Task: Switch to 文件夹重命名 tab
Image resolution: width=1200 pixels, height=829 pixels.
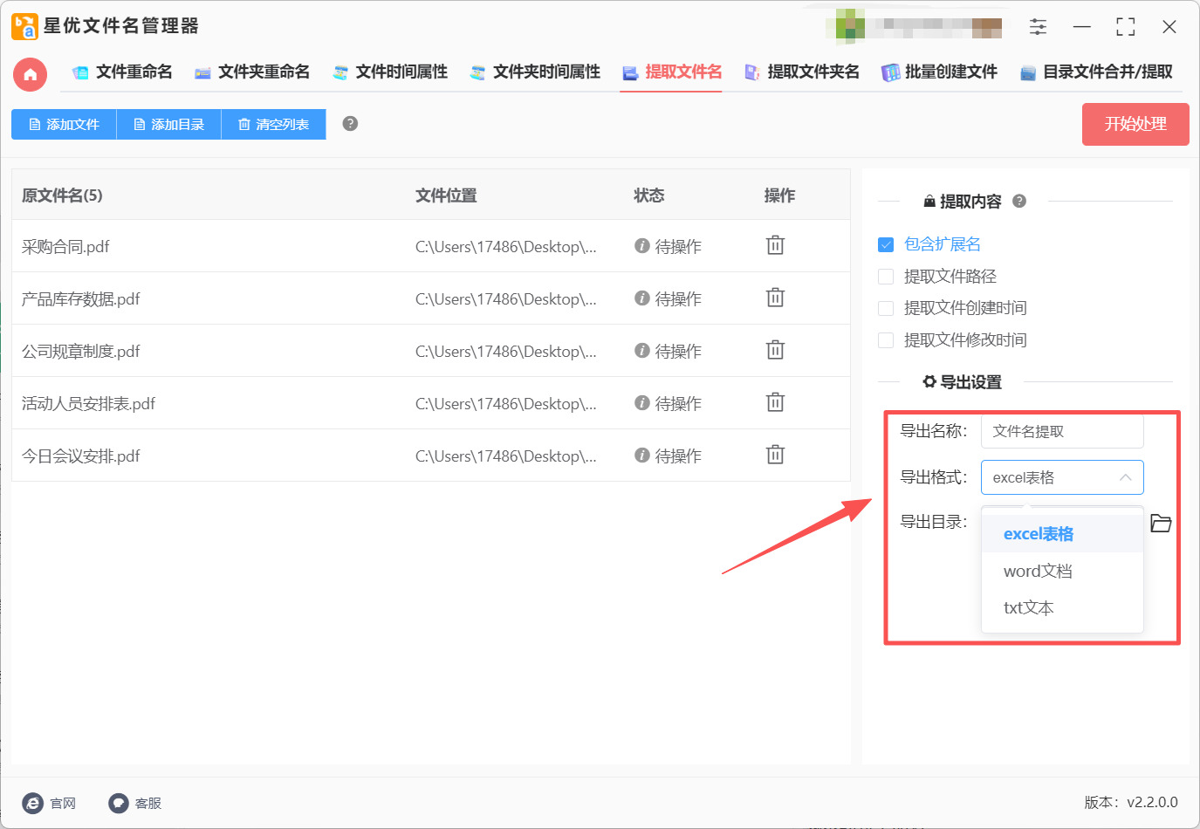Action: pos(252,72)
